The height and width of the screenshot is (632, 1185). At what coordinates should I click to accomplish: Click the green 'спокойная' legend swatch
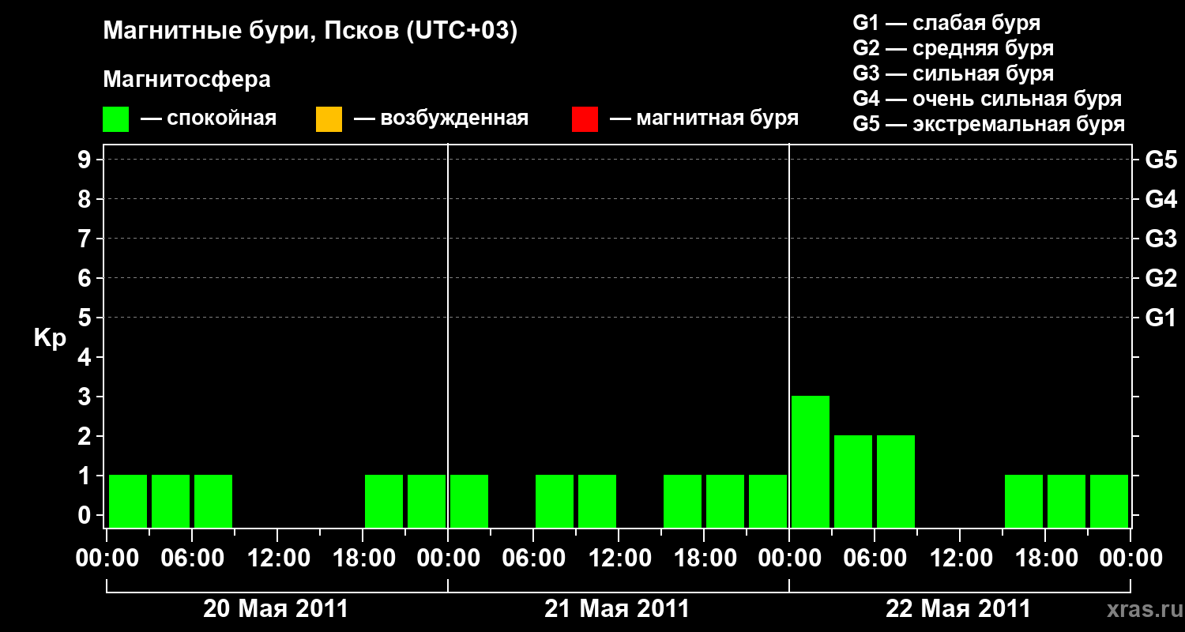click(115, 119)
